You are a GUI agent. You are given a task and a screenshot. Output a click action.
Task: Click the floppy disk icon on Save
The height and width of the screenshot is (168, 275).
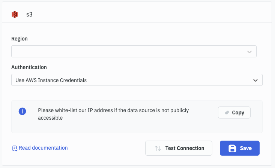[x=232, y=148]
